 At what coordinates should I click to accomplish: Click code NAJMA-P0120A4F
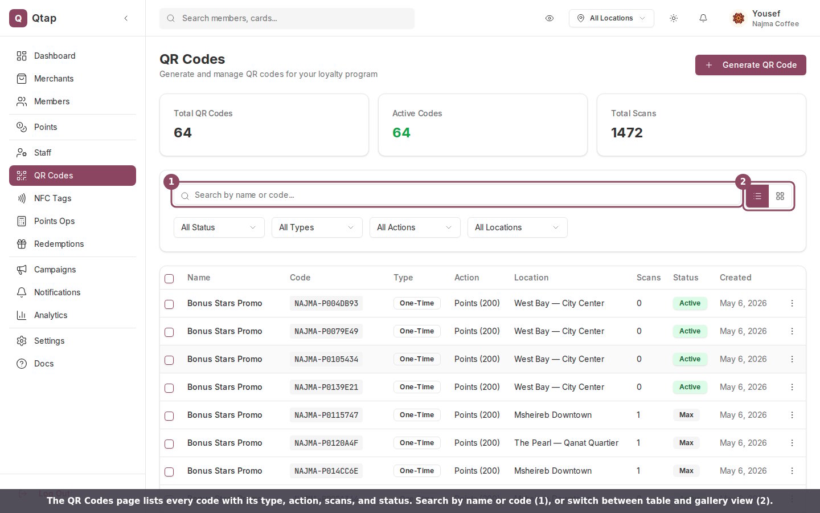pos(326,443)
